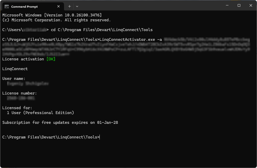Click the Command Prompt icon on the tab
The image size is (257, 168).
pyautogui.click(x=7, y=6)
